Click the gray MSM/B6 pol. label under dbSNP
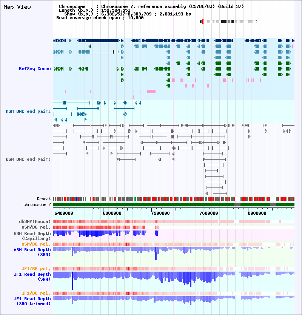This screenshot has height=315, width=302. coord(36,227)
